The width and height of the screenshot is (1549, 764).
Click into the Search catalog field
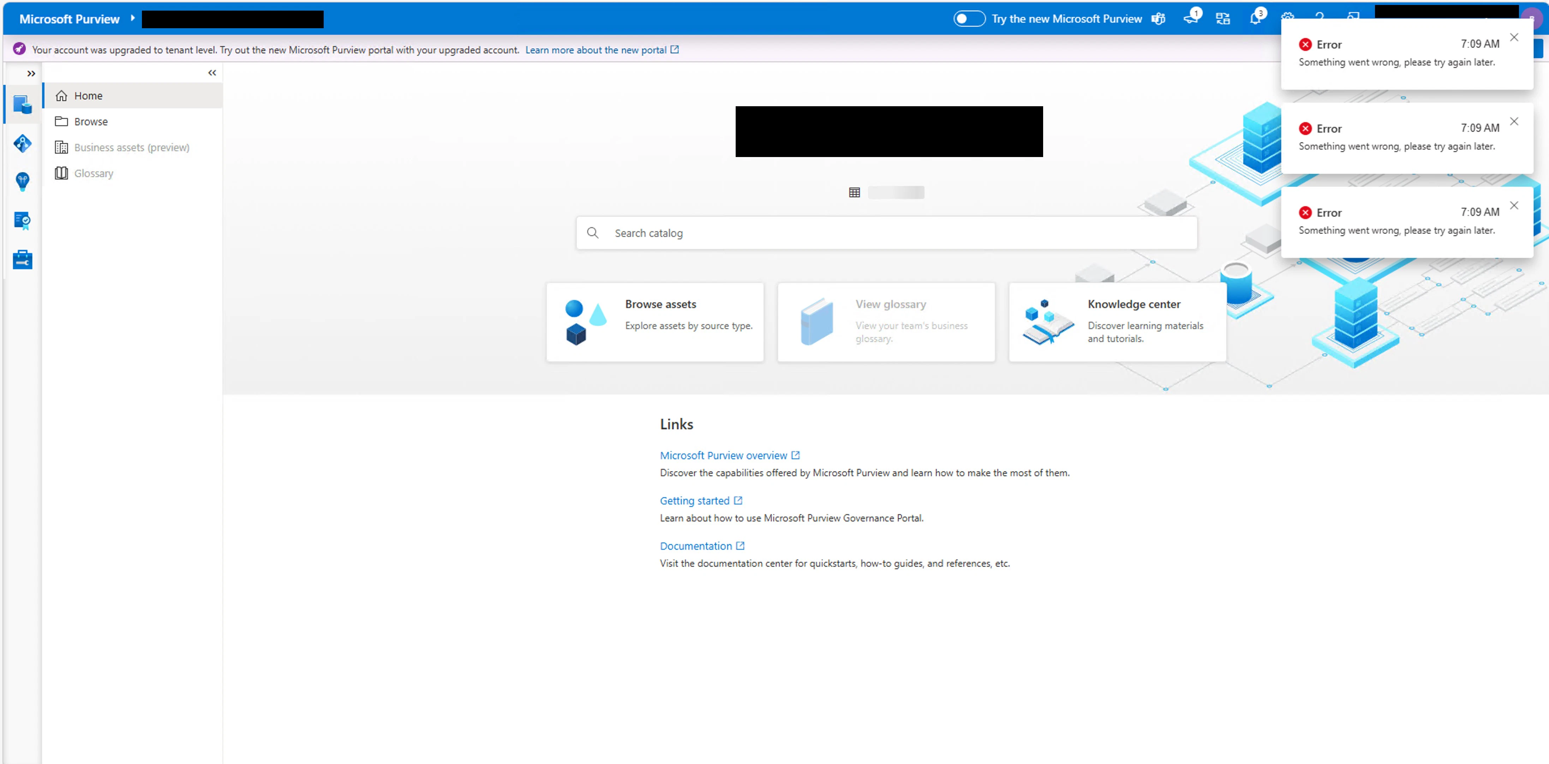tap(886, 233)
